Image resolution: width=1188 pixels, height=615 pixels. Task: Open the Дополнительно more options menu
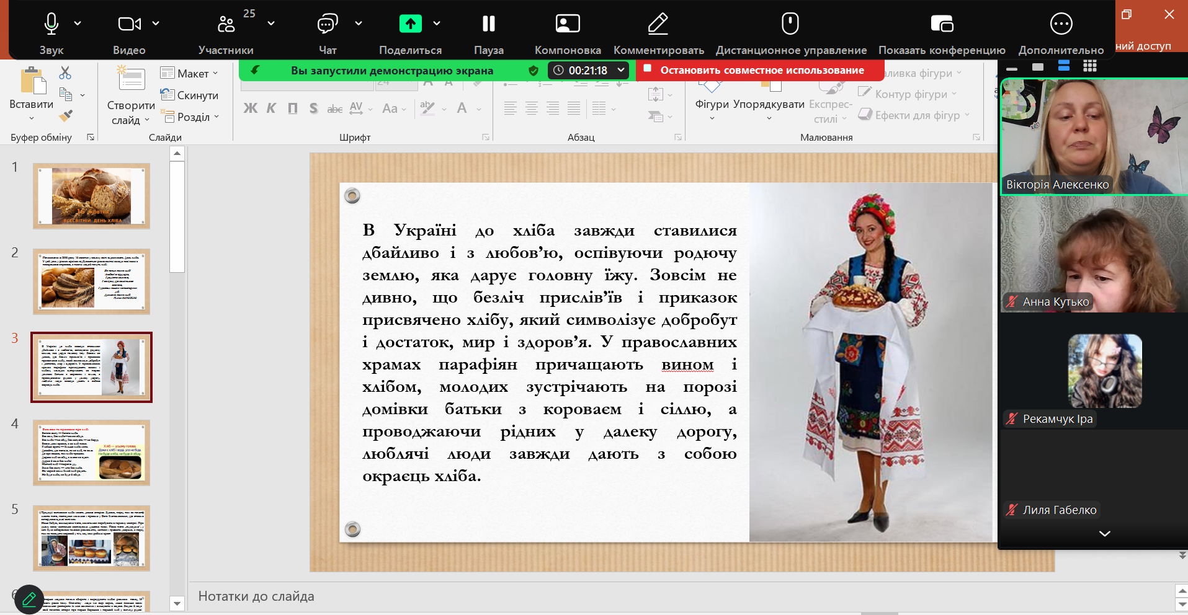[1061, 24]
